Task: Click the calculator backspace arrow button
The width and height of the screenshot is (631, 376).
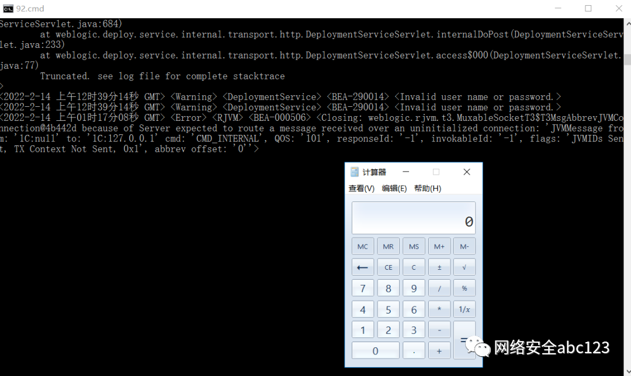Action: tap(363, 267)
